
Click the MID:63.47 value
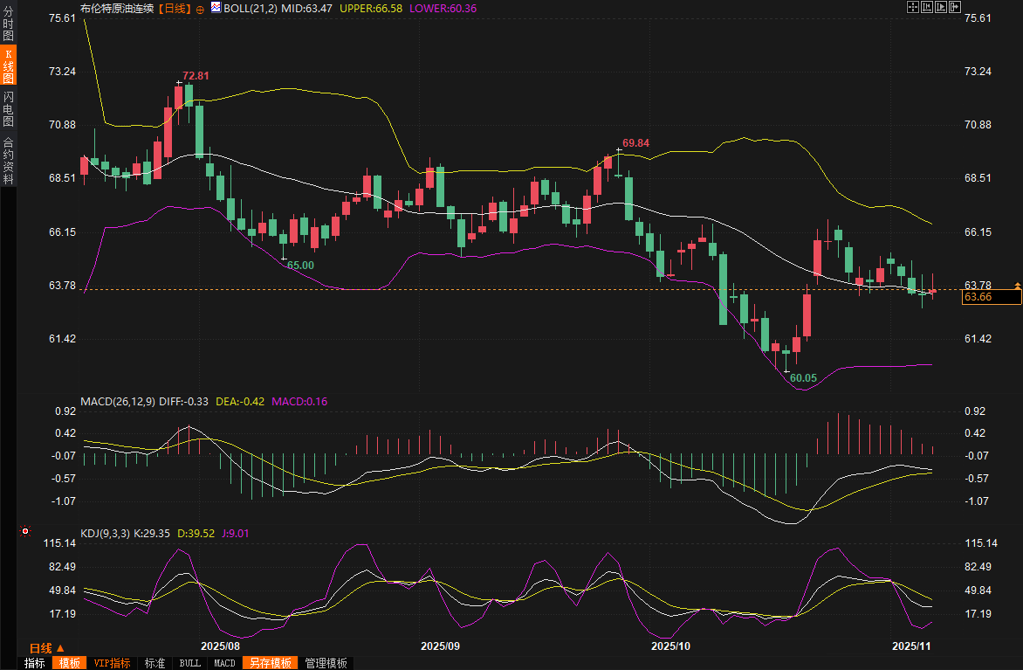pos(306,8)
